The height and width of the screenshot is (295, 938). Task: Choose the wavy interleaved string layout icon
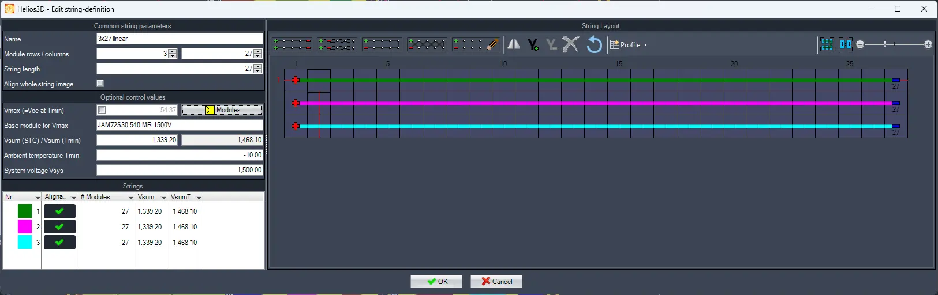[x=337, y=44]
